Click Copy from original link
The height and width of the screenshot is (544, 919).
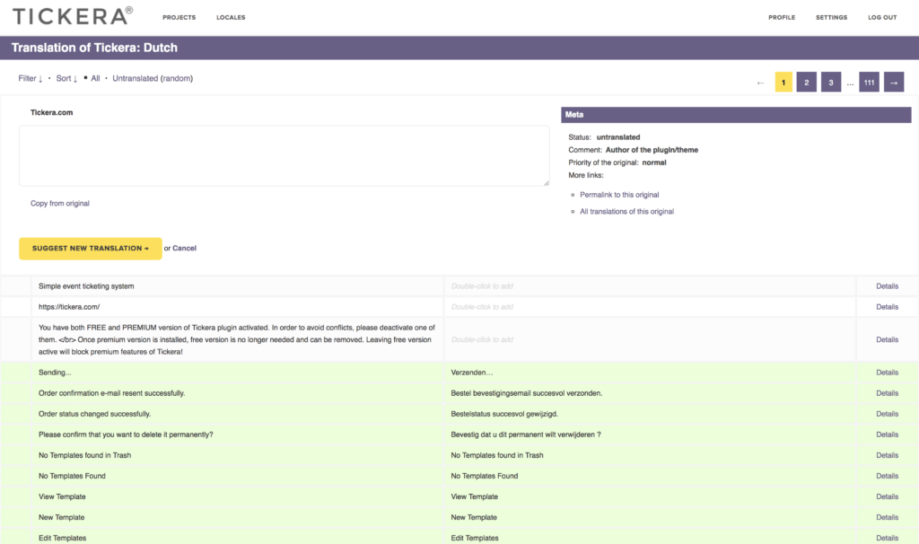60,204
